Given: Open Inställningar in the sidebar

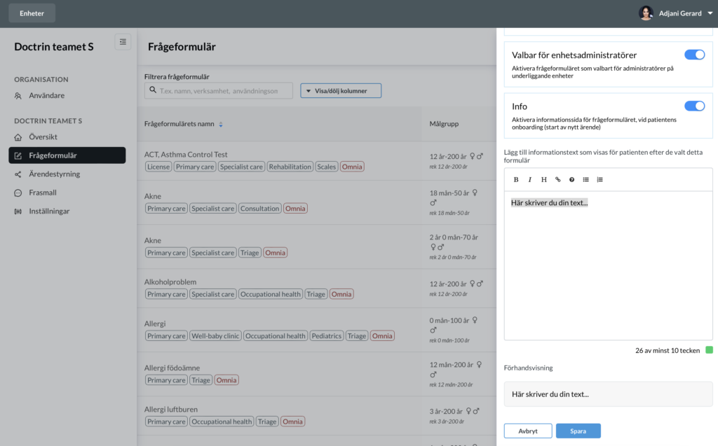Looking at the screenshot, I should (49, 211).
